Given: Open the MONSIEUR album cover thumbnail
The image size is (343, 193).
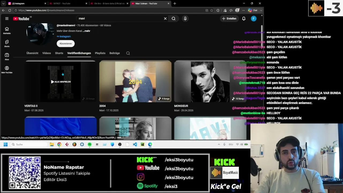Looking at the screenshot, I should pyautogui.click(x=210, y=82).
